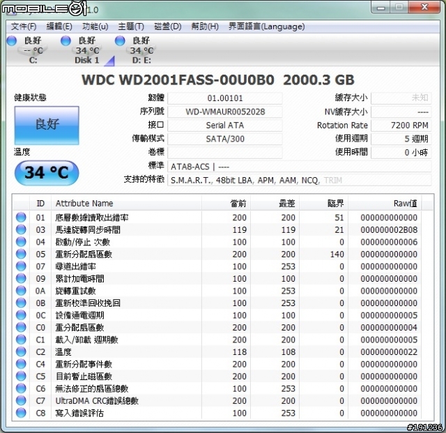
Task: Select the 馬達旋轉同步時間 attribute name
Action: point(88,230)
